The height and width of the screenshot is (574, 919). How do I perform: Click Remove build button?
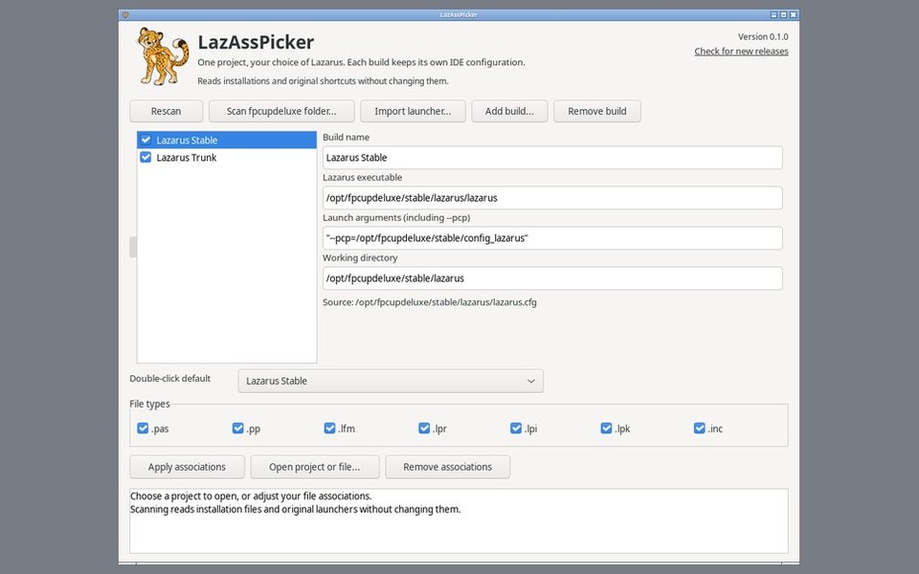click(596, 111)
